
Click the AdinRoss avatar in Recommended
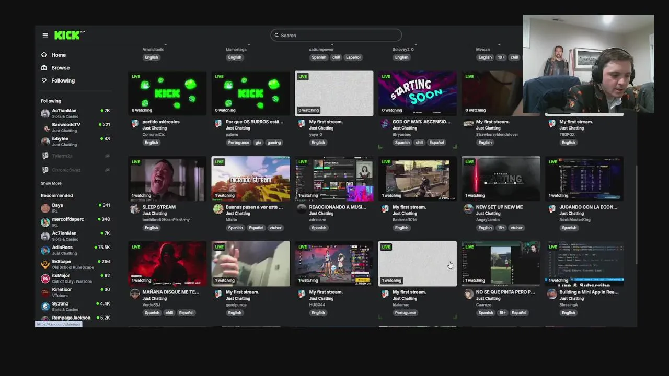pos(45,250)
